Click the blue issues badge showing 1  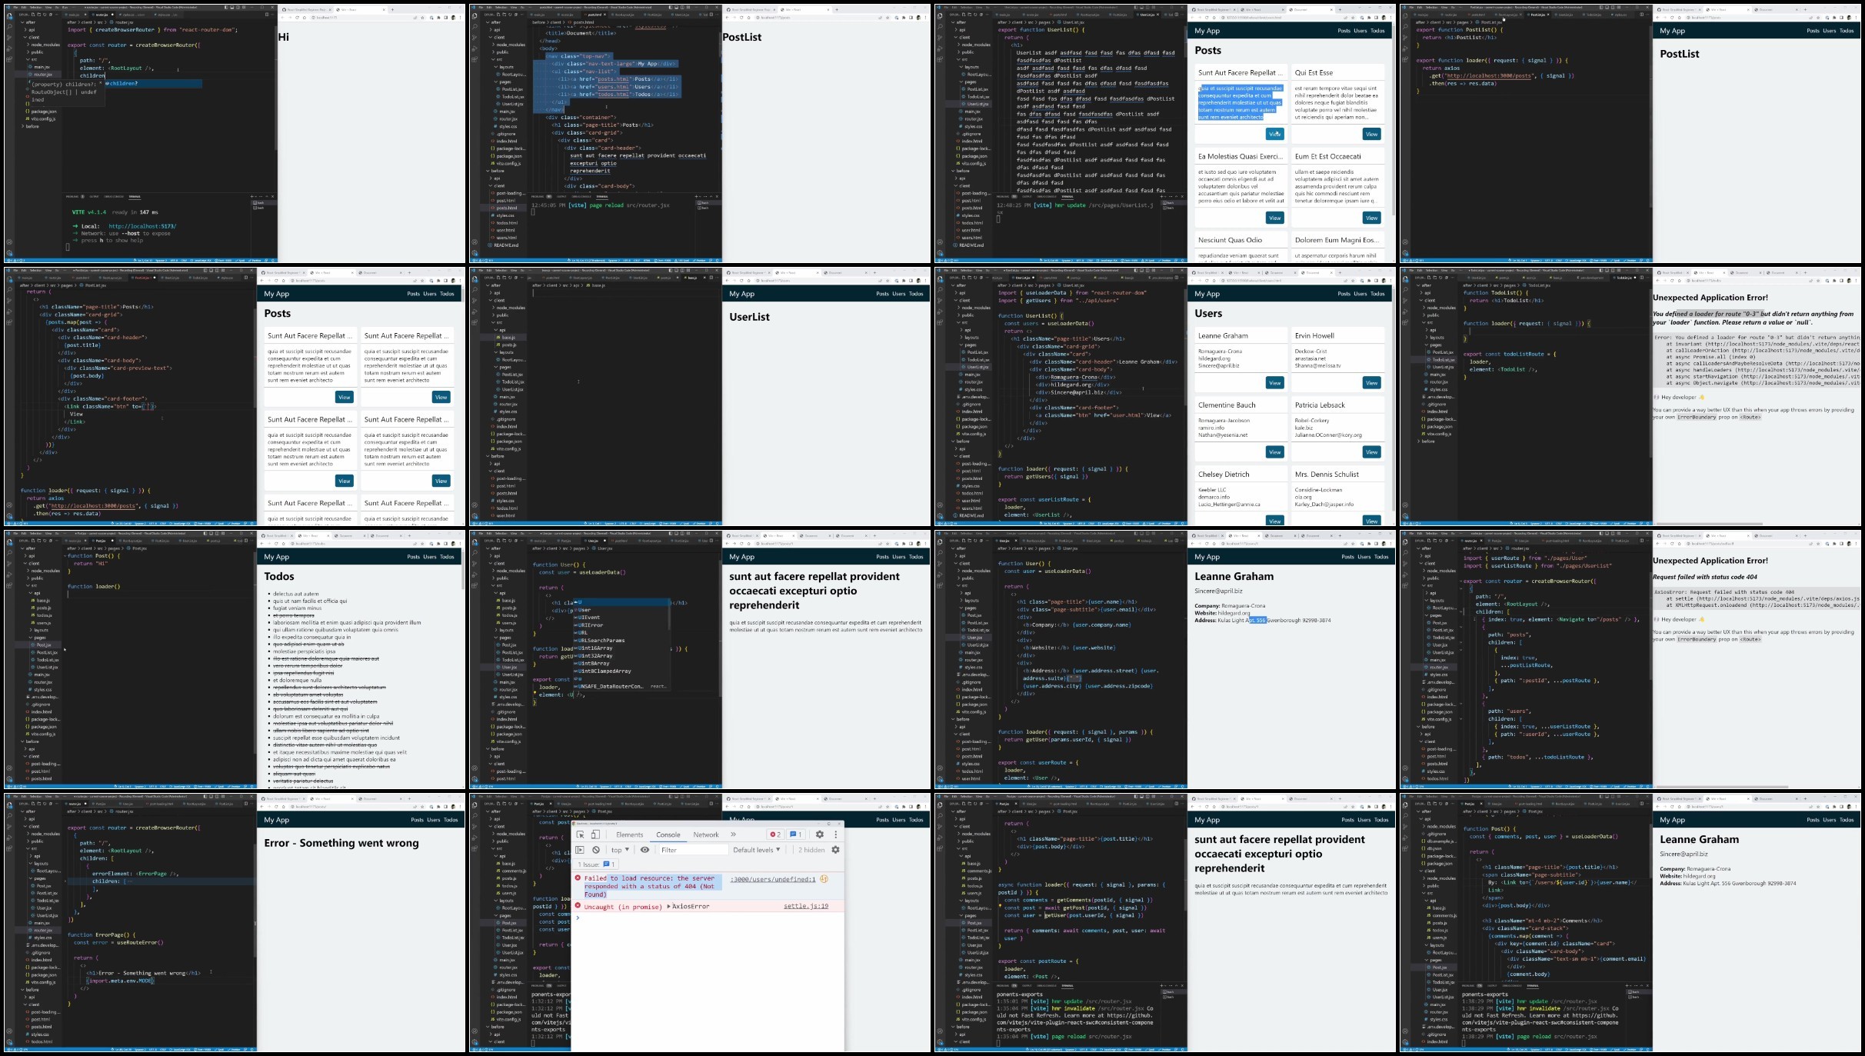pos(795,834)
